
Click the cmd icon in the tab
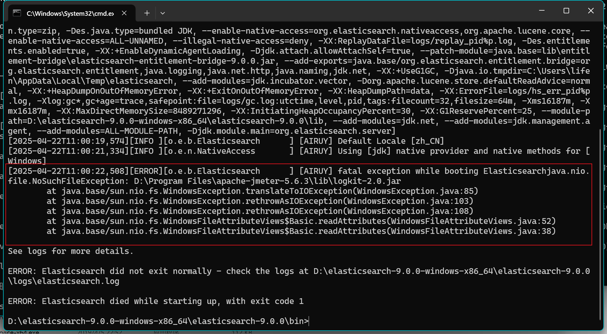pos(17,13)
